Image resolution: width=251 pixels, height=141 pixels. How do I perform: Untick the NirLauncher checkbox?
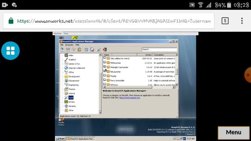point(105,71)
